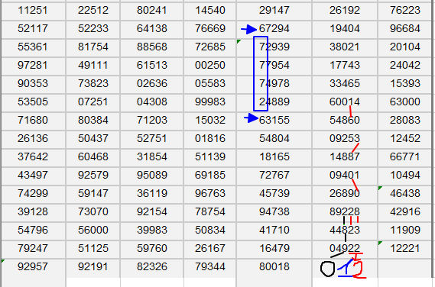Select cell with value 67294

(x=274, y=29)
